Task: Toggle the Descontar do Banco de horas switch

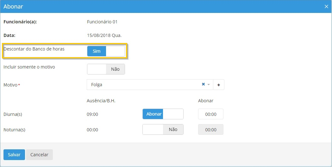Action: pyautogui.click(x=106, y=51)
